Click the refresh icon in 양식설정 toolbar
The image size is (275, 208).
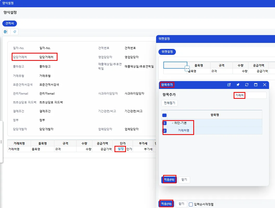[15, 32]
